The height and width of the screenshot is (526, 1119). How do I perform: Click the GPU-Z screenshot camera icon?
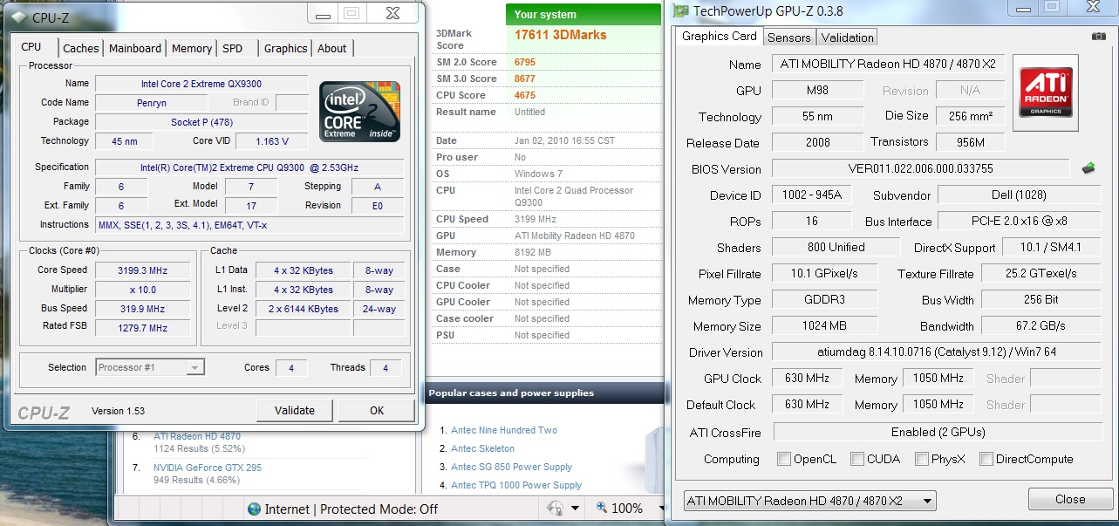[1098, 37]
